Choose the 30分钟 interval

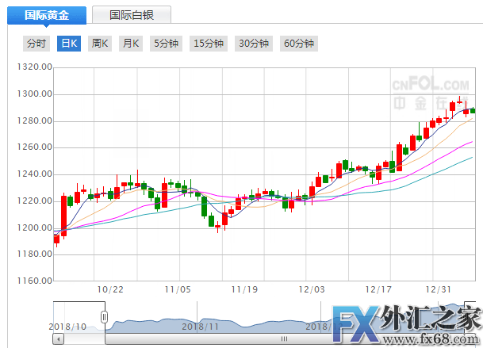(x=255, y=44)
